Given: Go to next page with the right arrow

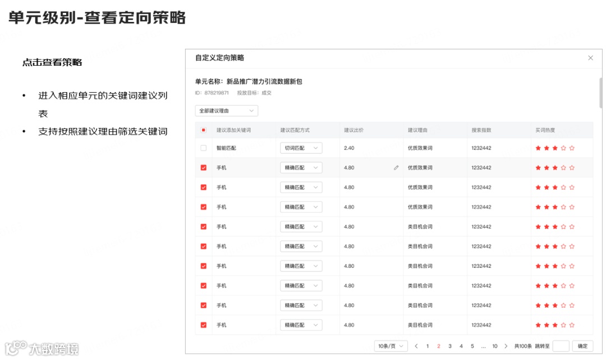Looking at the screenshot, I should [x=506, y=346].
